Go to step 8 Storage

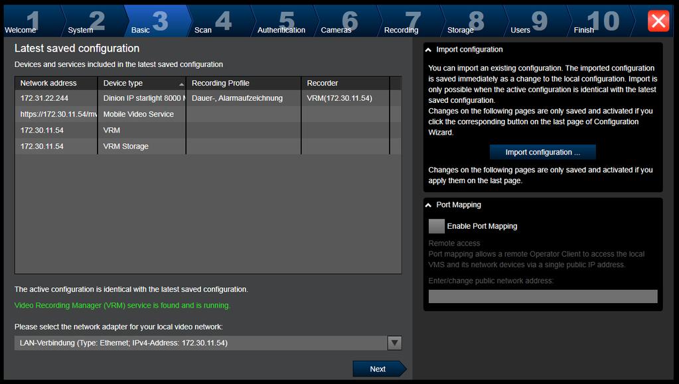(x=473, y=21)
